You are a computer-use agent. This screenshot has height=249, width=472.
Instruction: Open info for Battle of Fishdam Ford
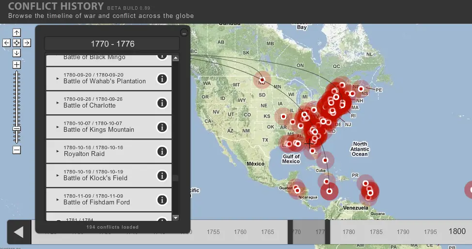pos(162,200)
